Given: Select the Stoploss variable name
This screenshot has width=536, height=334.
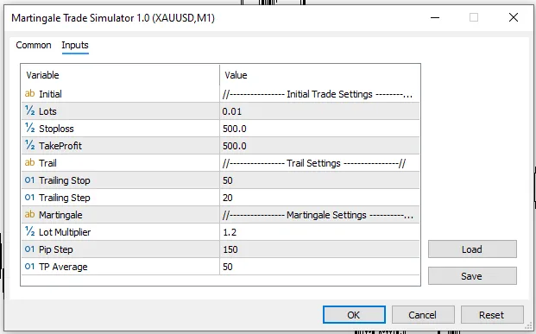Looking at the screenshot, I should 56,129.
